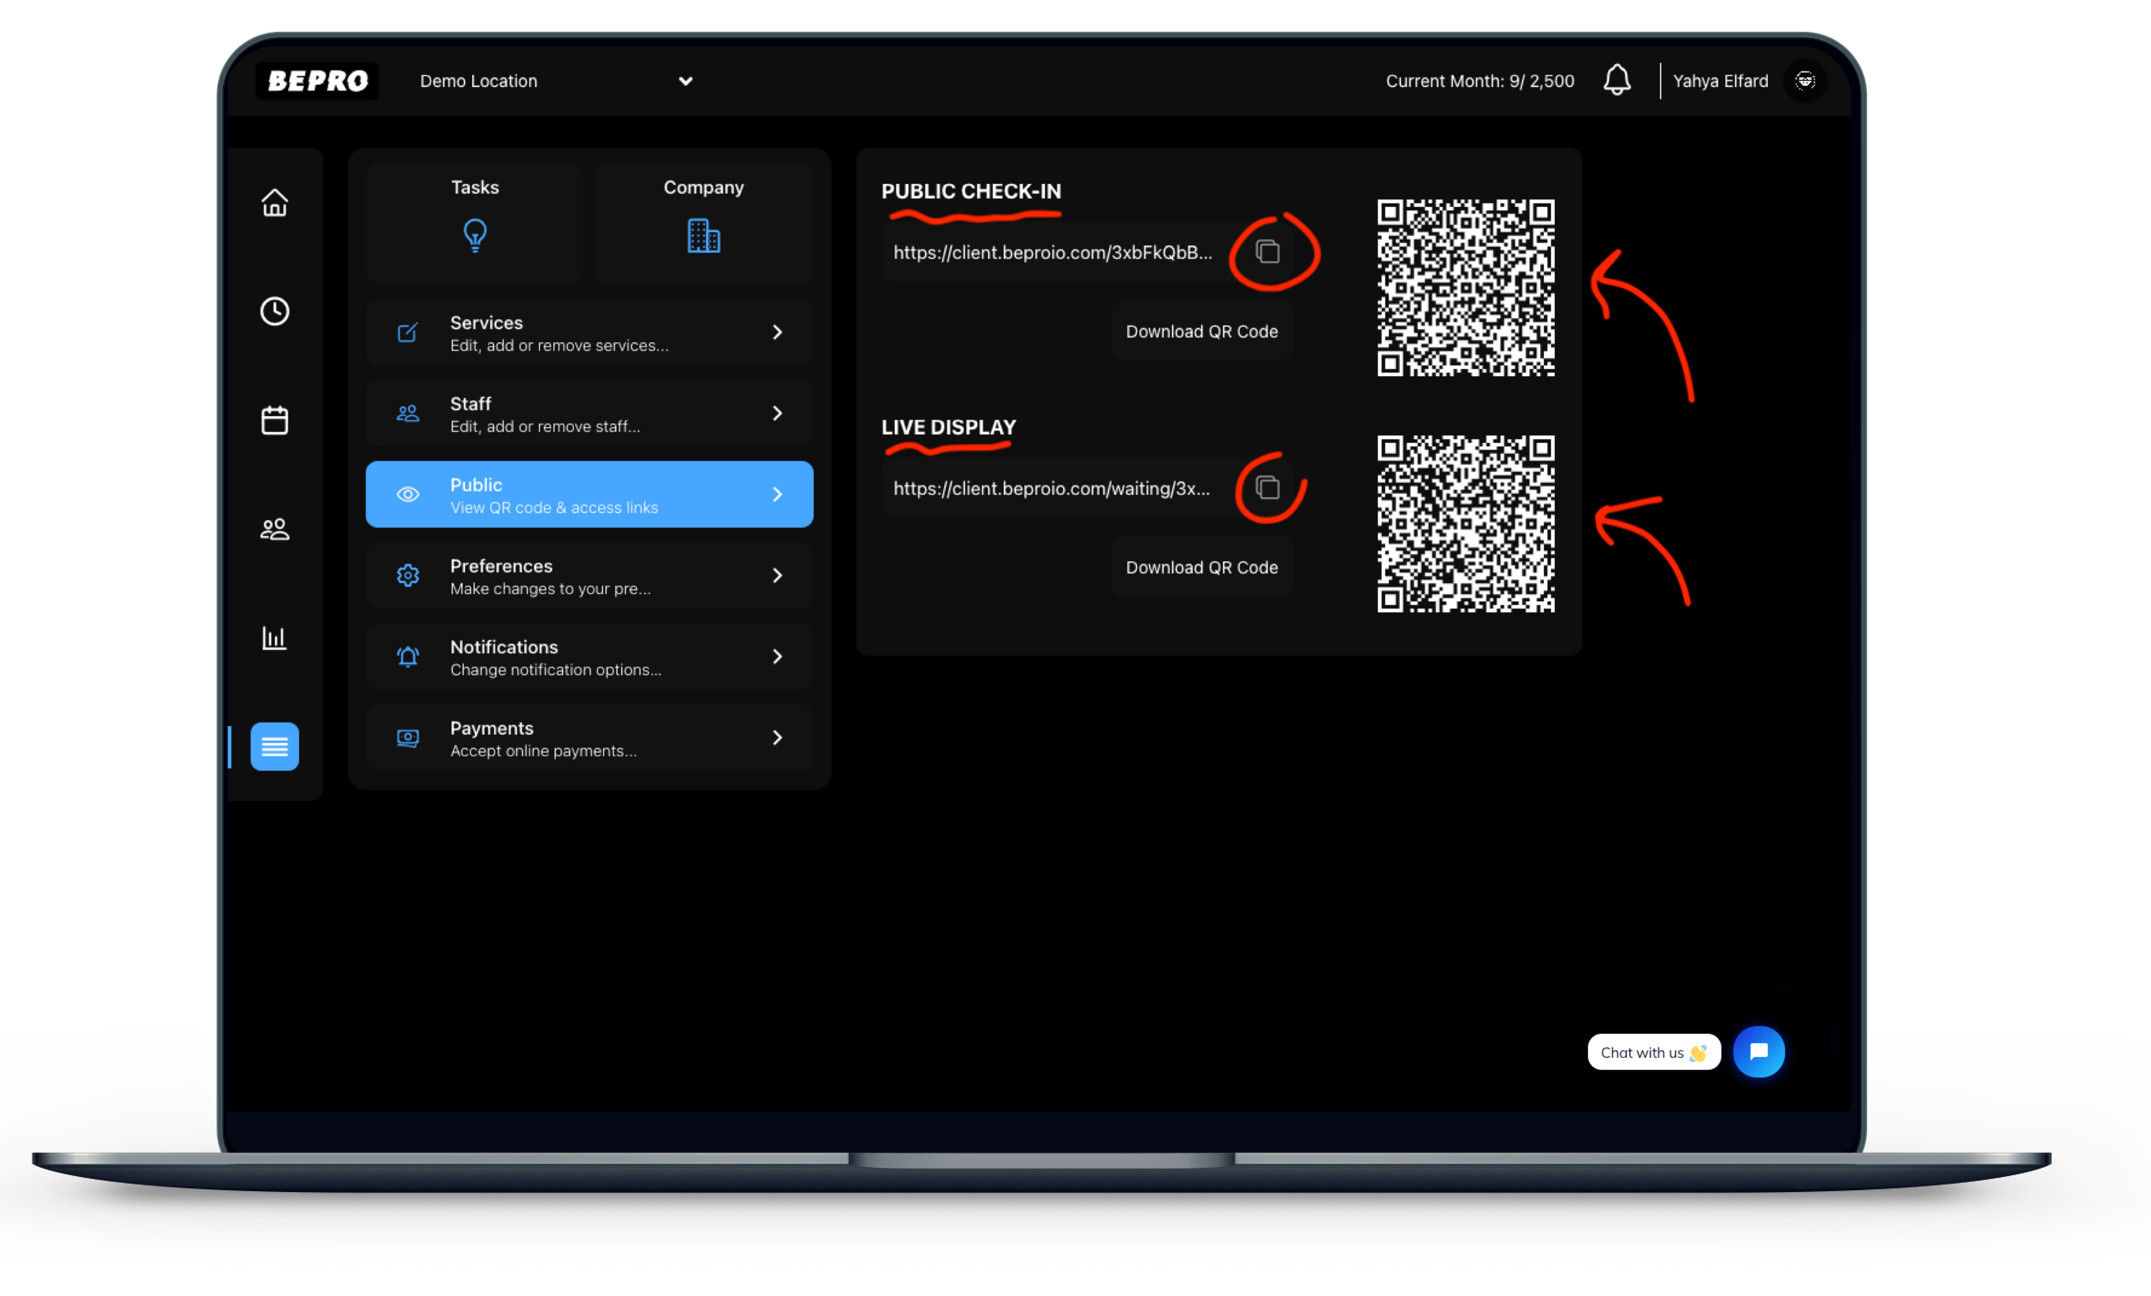This screenshot has width=2151, height=1296.
Task: Open the Preferences menu item
Action: coord(589,575)
